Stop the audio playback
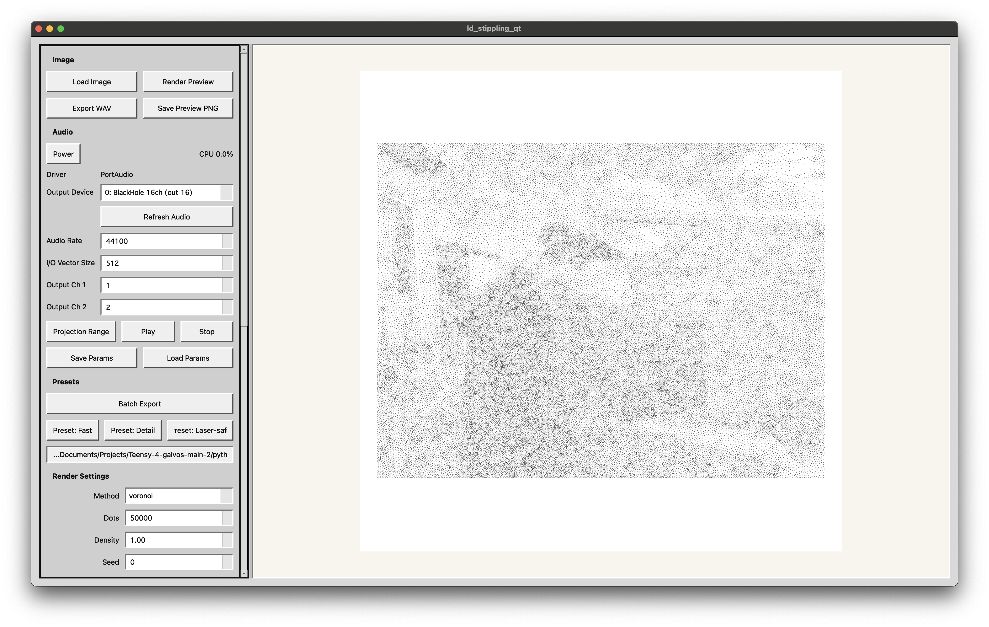989x627 pixels. (207, 331)
